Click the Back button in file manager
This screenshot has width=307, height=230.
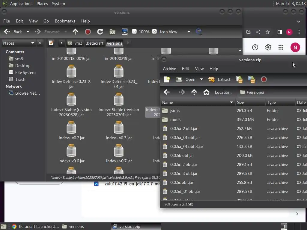tap(13, 32)
